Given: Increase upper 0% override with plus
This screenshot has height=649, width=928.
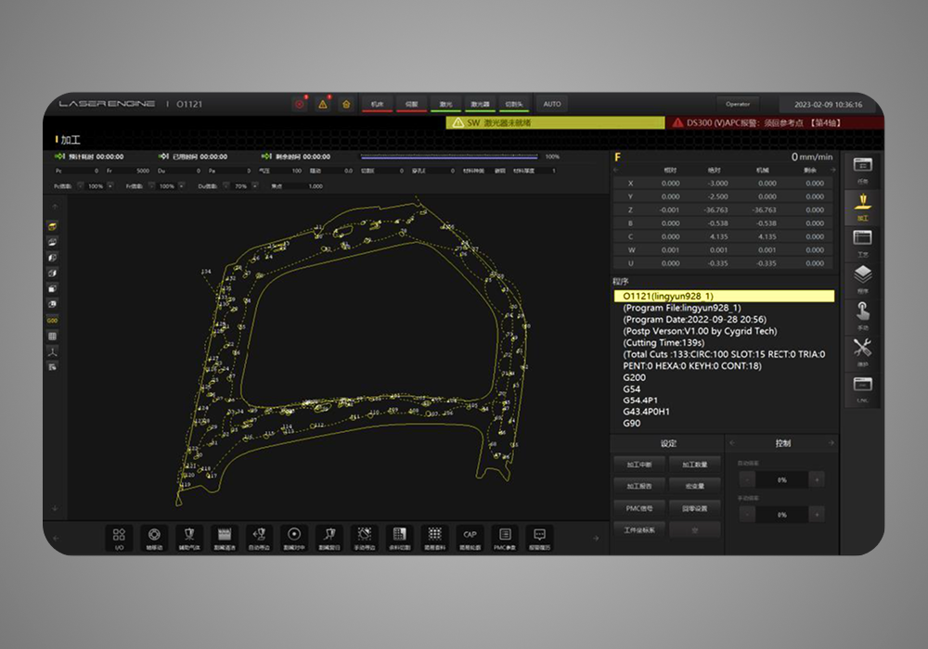Looking at the screenshot, I should click(x=817, y=479).
